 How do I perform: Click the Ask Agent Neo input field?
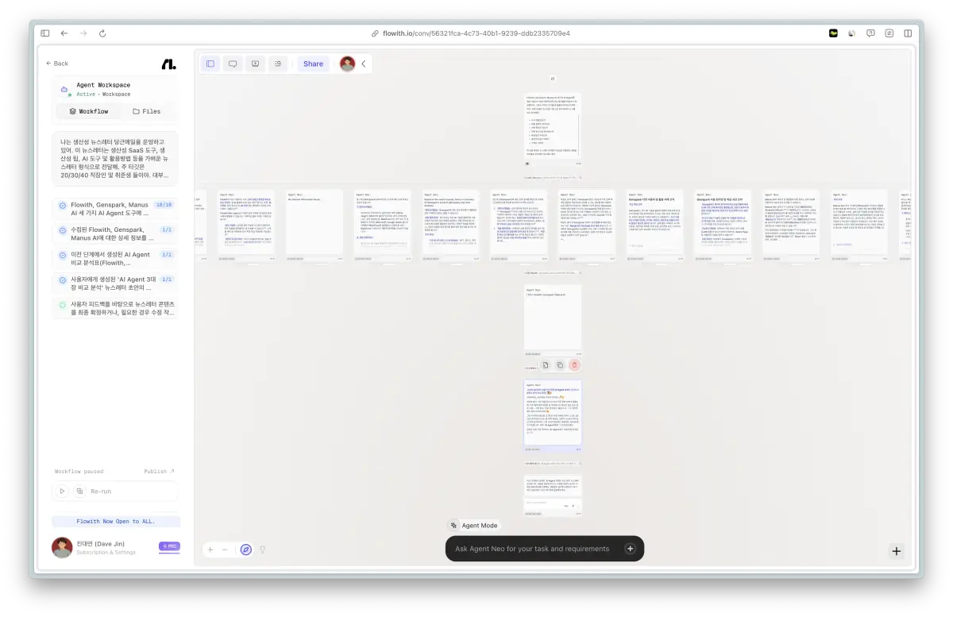tap(532, 549)
